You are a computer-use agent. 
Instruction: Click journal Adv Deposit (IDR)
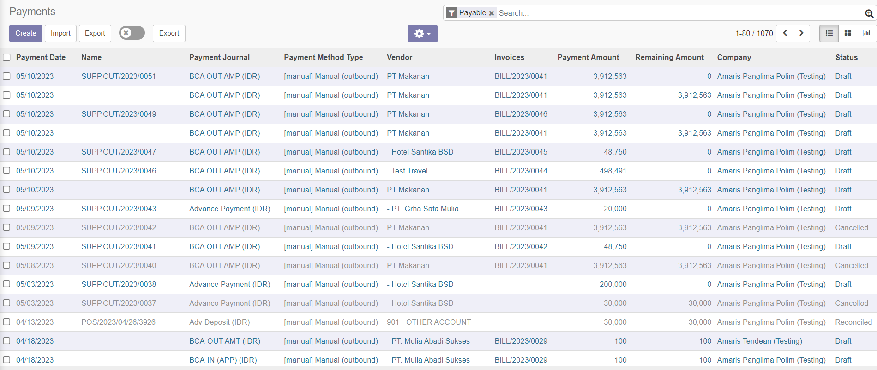tap(219, 322)
